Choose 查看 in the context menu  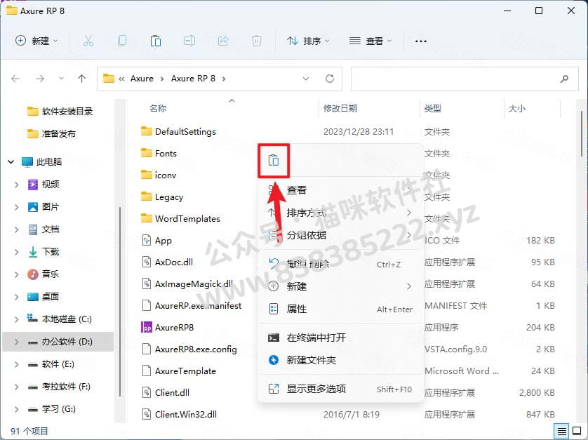point(340,190)
